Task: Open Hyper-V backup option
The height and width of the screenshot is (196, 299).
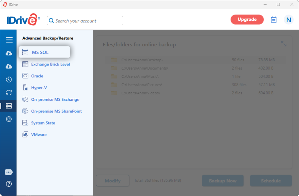Action: 39,88
